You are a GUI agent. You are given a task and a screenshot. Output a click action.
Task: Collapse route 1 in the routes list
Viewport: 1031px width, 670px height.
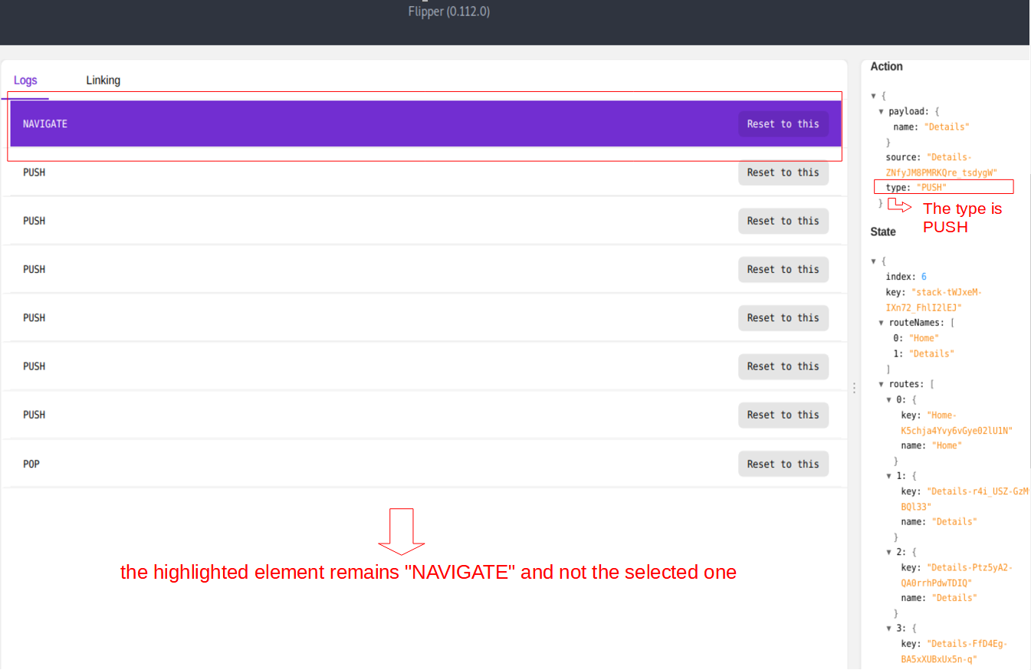pos(889,475)
